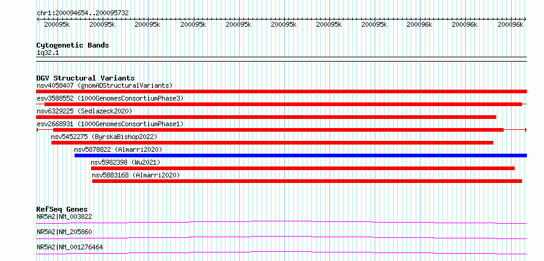Viewport: 544px width, 261px height.
Task: Open transcript NR5A2|NM_003822 label
Action: (64, 216)
